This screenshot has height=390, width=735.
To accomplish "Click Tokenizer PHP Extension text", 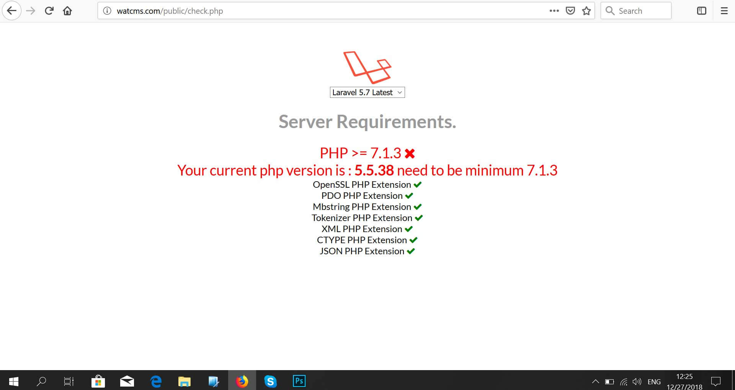I will 362,218.
